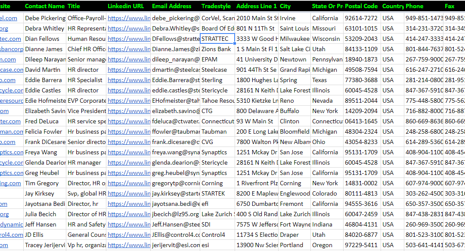This screenshot has height=251, width=465.
Task: Open JD Ellis' LinkedIn URL link
Action: pyautogui.click(x=129, y=235)
